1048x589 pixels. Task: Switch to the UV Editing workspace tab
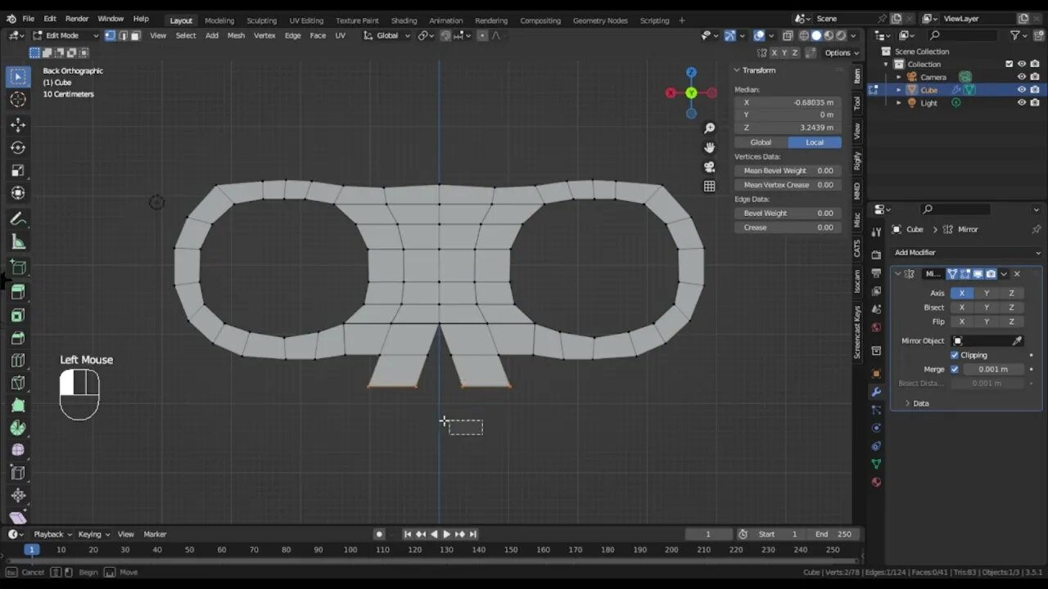[305, 20]
